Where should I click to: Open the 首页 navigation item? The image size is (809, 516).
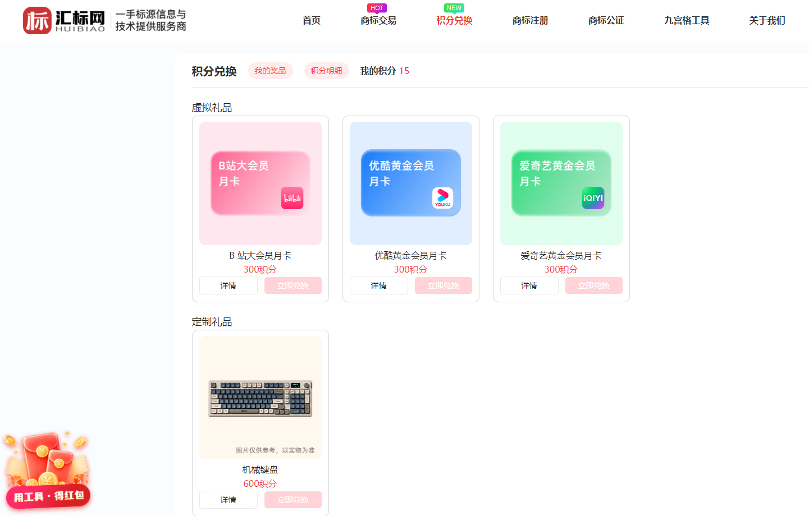(312, 21)
